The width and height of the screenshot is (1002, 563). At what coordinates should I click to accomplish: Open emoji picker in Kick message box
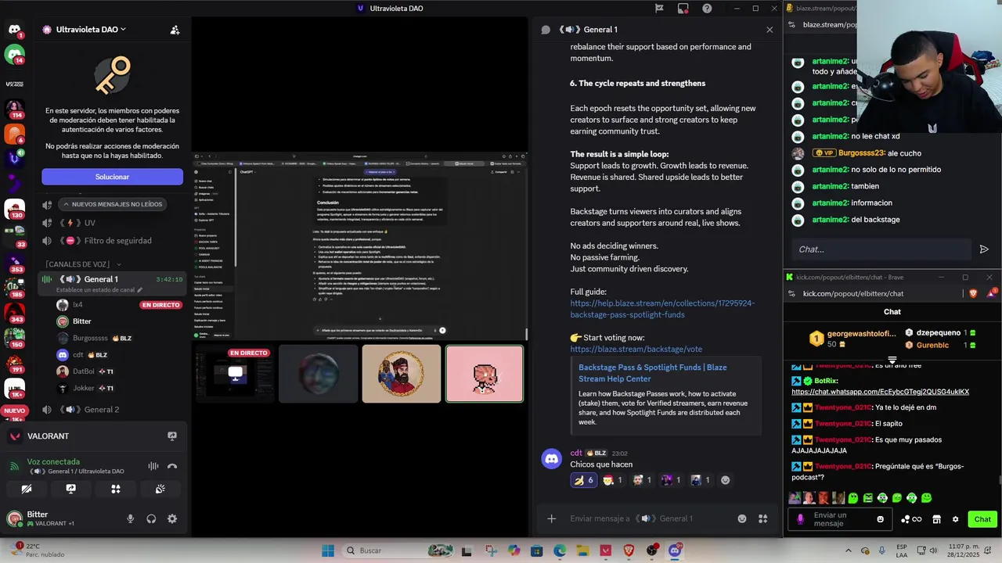pyautogui.click(x=881, y=519)
